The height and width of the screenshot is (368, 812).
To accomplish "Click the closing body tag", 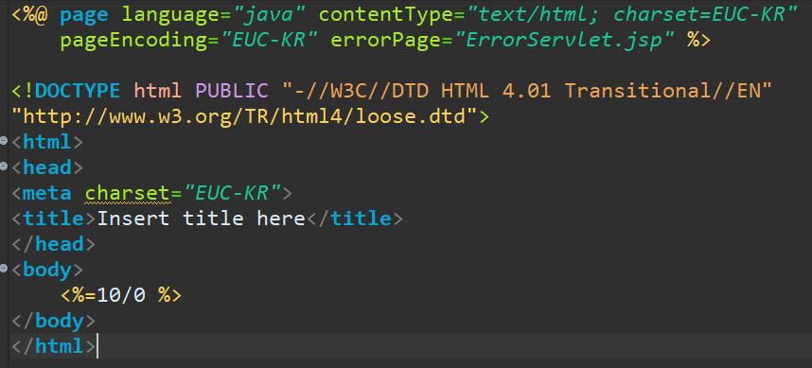I will click(53, 321).
